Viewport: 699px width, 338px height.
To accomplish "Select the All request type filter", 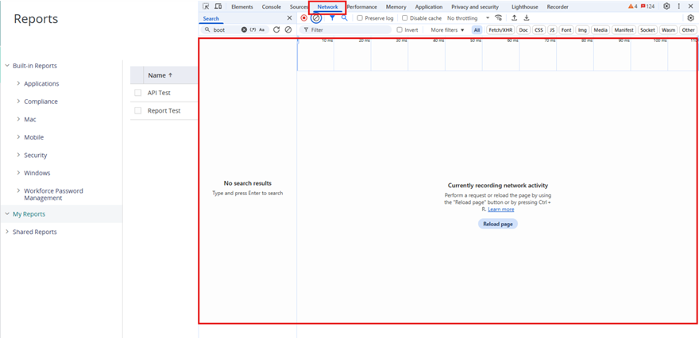I will coord(477,30).
